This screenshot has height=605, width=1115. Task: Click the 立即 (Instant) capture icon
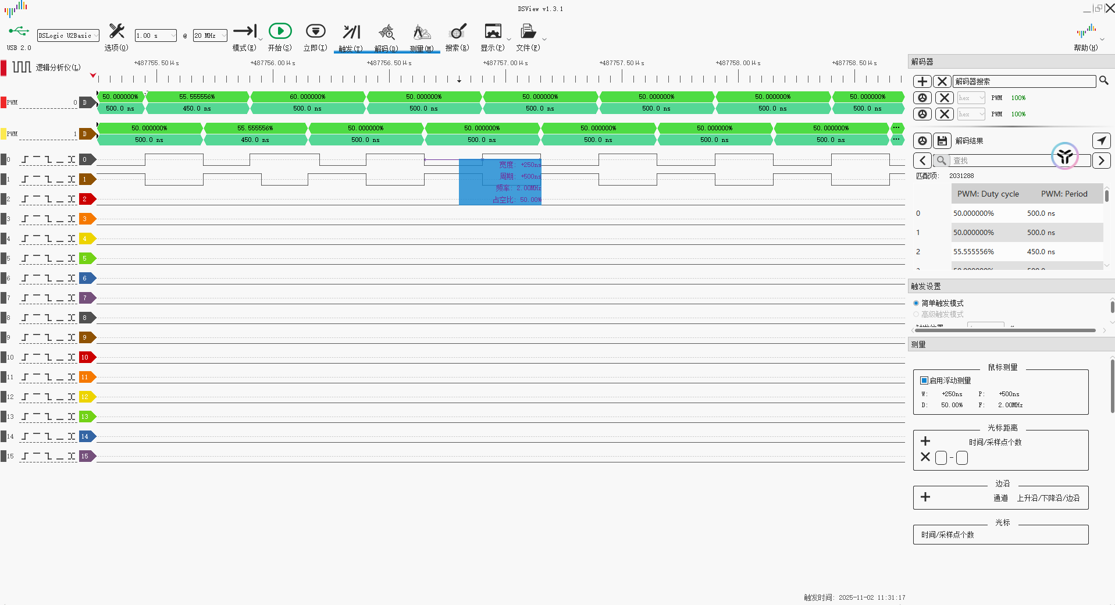click(x=315, y=31)
